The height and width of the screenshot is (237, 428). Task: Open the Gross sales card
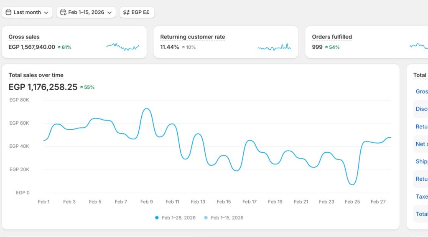pos(74,42)
